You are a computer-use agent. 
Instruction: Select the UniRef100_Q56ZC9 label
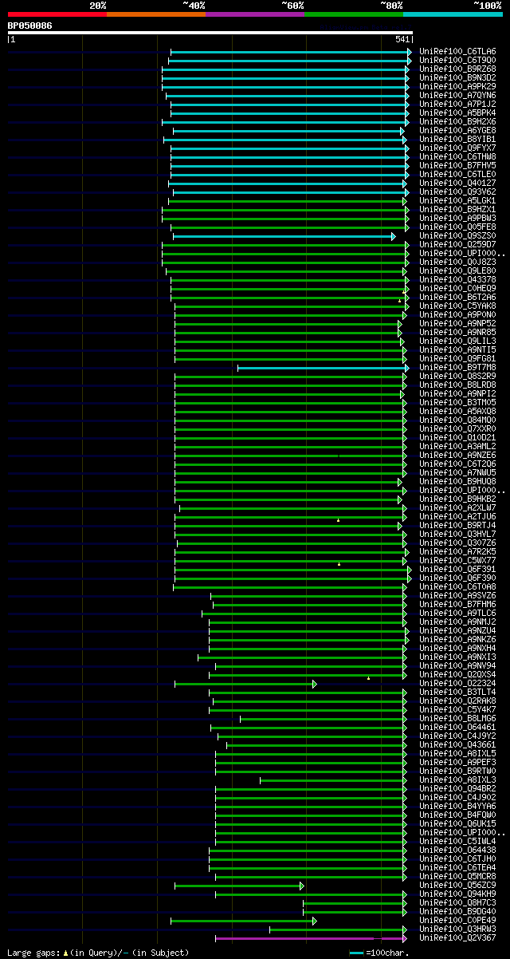(x=457, y=885)
